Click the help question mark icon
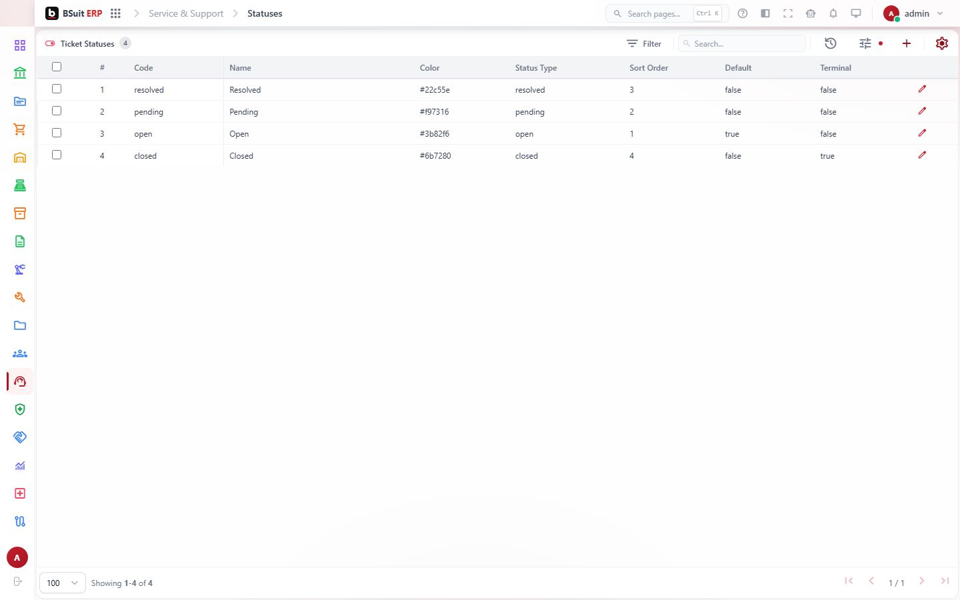 pyautogui.click(x=743, y=13)
